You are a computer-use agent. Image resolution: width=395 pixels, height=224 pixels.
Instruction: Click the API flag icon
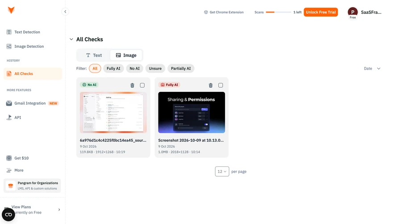pyautogui.click(x=9, y=117)
